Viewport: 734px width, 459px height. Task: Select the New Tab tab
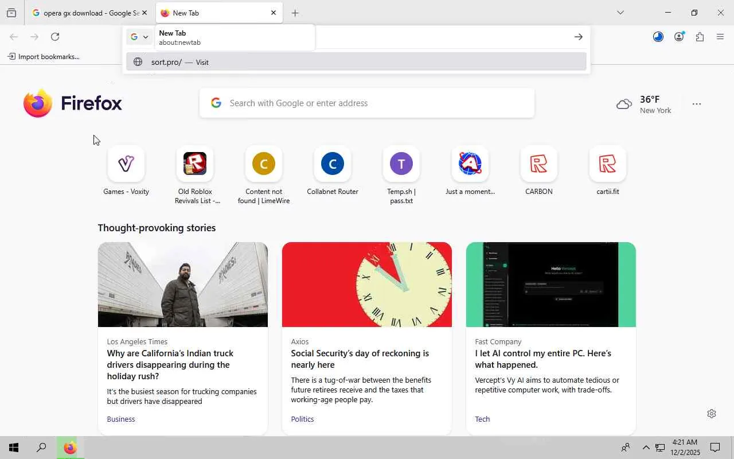point(218,13)
